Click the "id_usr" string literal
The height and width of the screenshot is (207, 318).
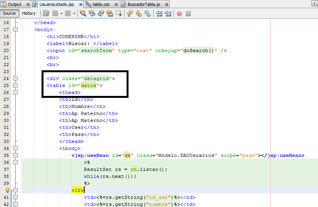point(159,197)
